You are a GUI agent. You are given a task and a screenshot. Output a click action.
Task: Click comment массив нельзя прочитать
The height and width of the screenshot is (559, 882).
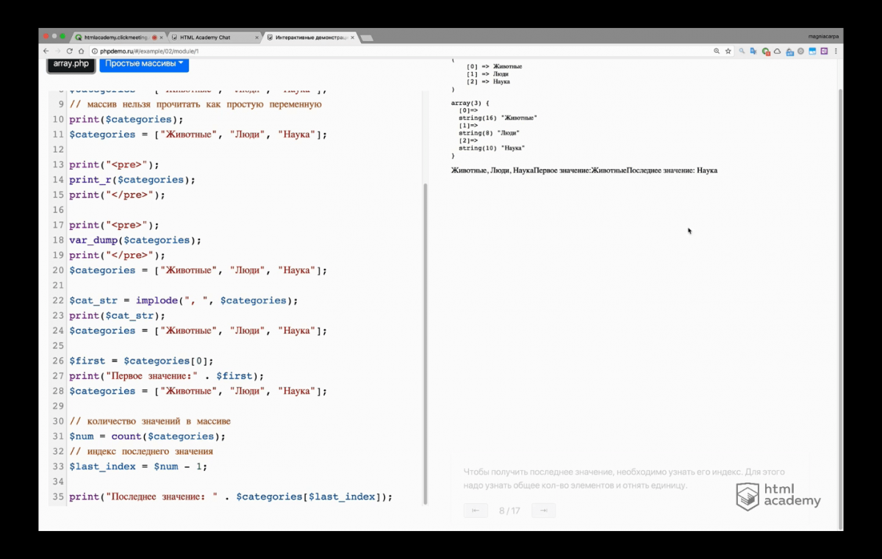point(196,104)
